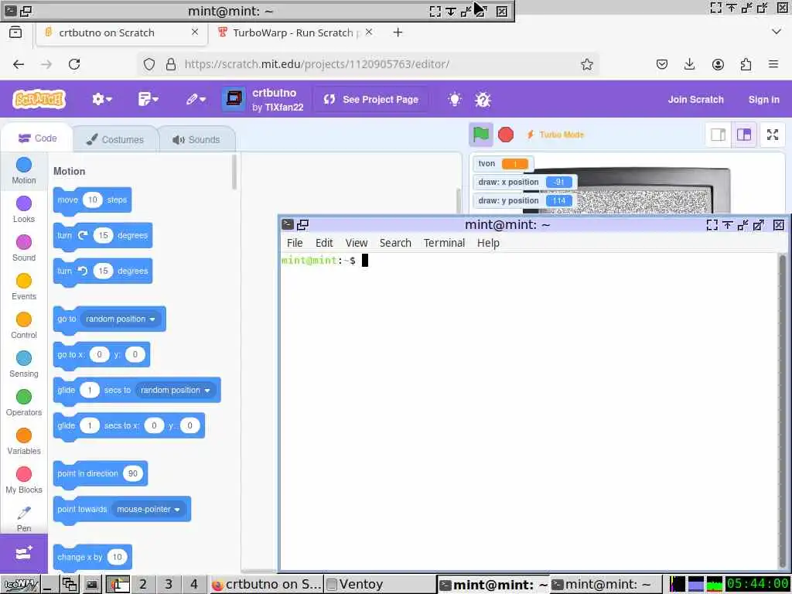Viewport: 792px width, 594px height.
Task: Switch to large stage layout
Action: 743,135
